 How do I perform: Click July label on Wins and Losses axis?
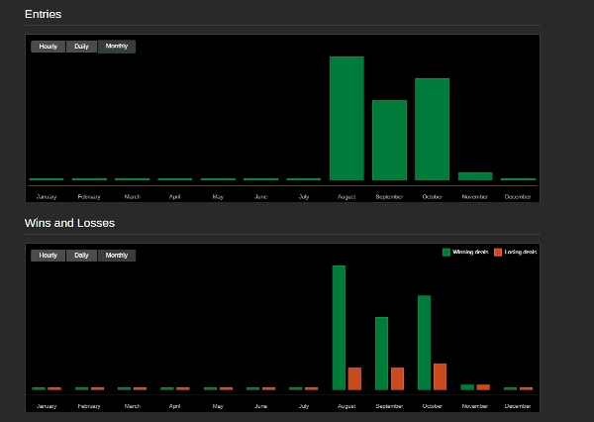coord(304,406)
